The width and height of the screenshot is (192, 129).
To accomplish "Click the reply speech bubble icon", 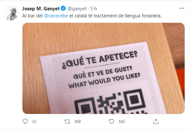I will click(25, 122).
